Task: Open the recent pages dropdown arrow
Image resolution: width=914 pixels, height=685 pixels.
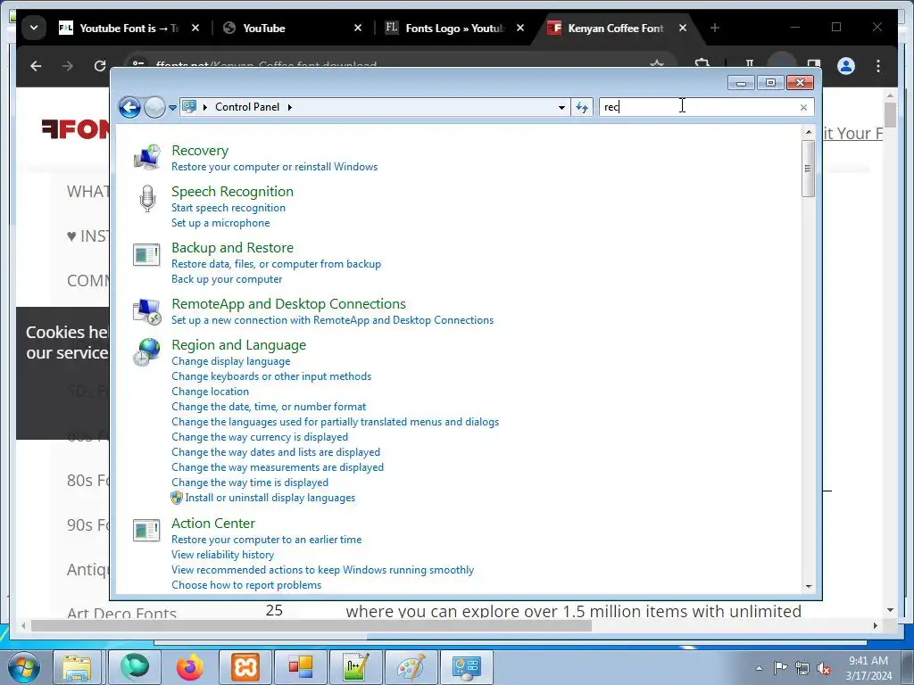Action: (172, 108)
